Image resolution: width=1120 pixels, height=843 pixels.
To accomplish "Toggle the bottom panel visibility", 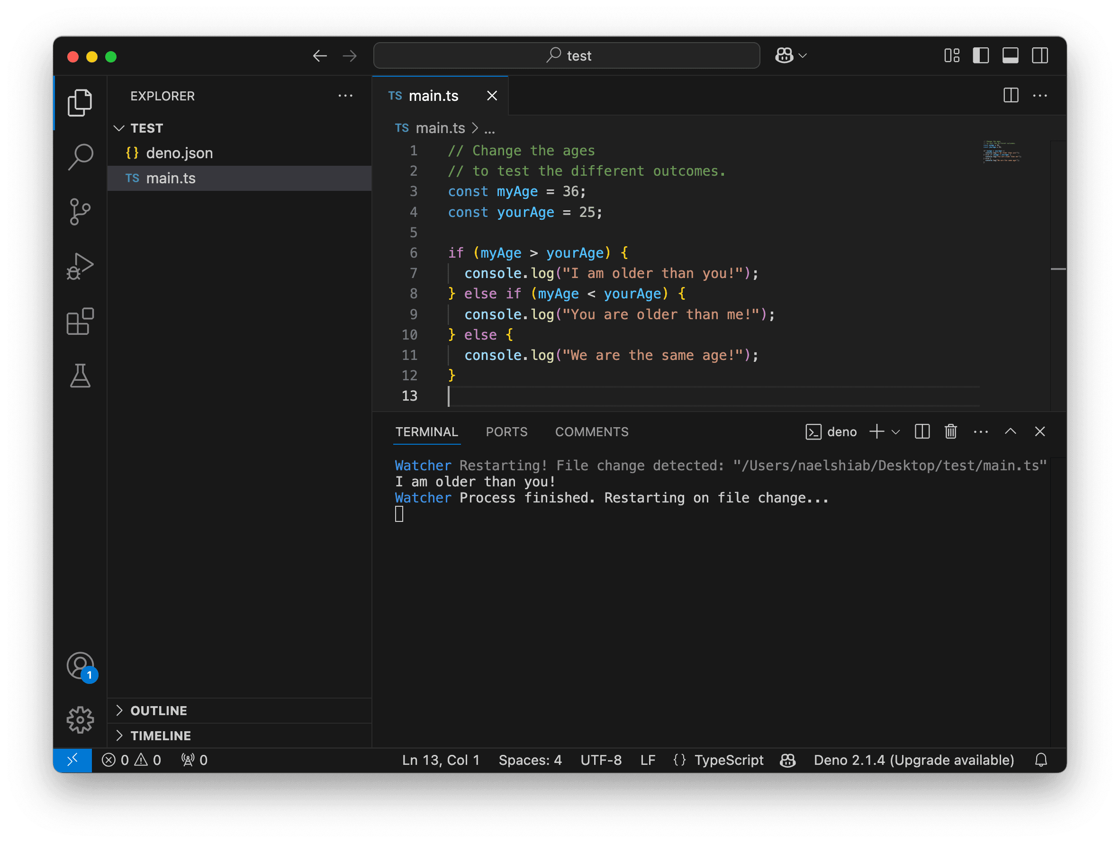I will (1011, 56).
